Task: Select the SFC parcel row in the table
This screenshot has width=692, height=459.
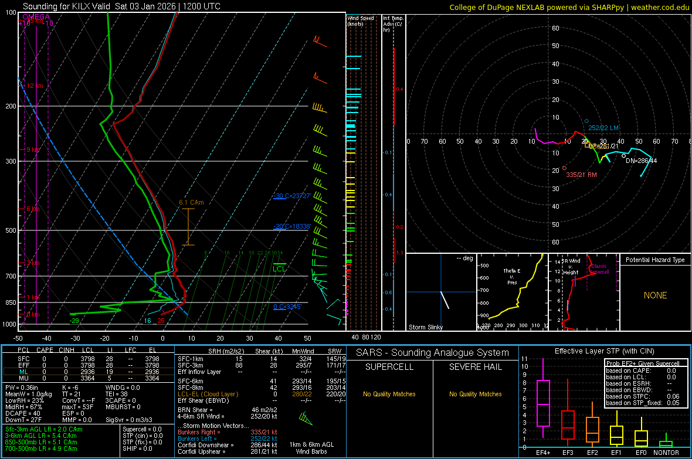Action: 89,359
